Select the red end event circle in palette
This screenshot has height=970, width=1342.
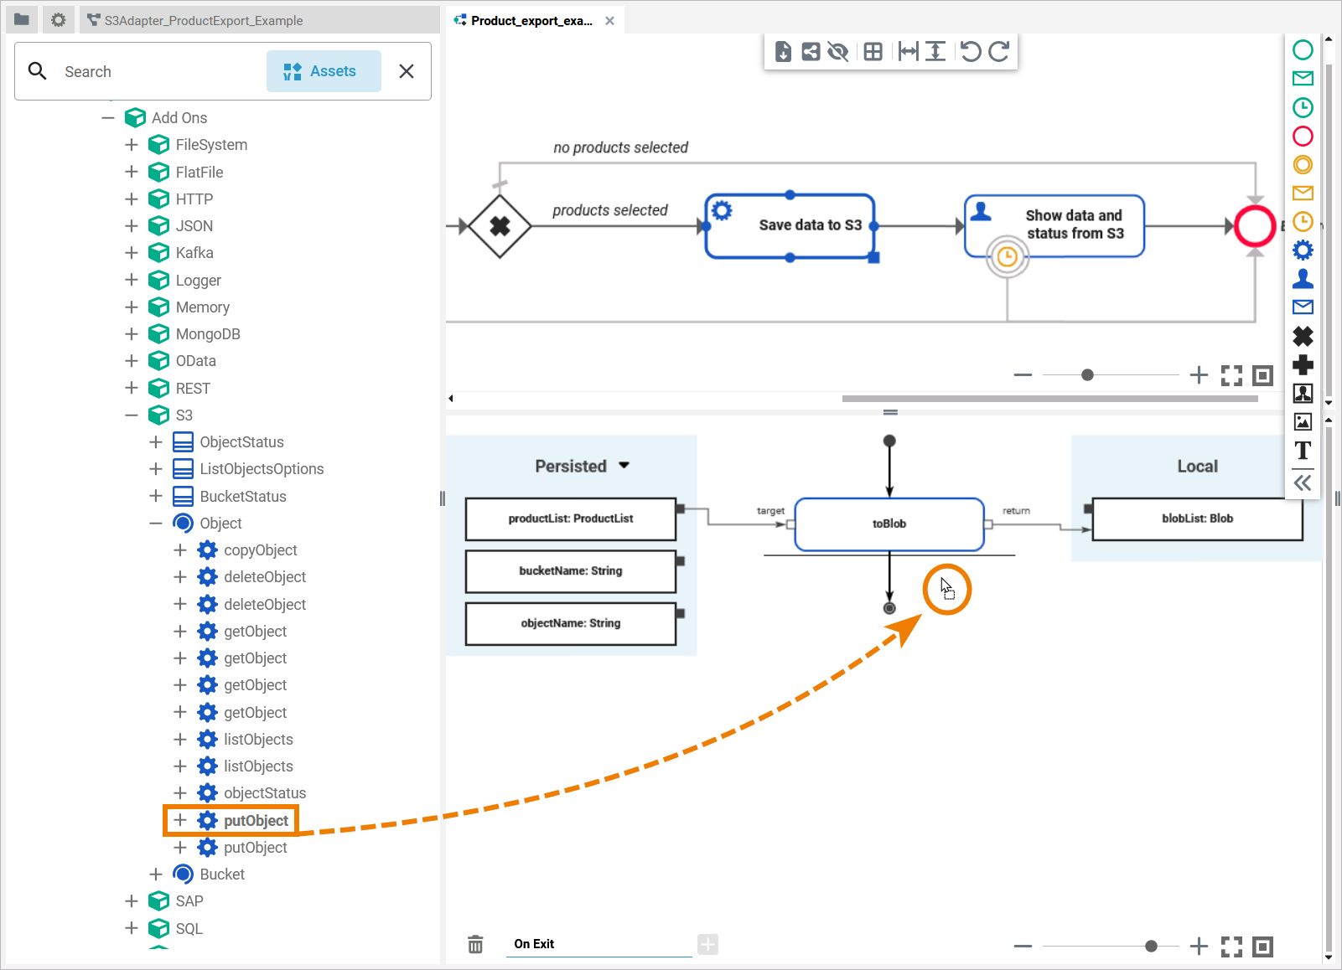[x=1303, y=136]
